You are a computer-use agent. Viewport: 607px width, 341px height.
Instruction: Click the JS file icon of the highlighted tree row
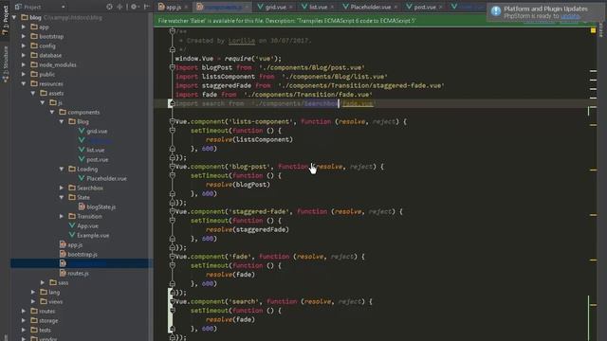tap(63, 263)
